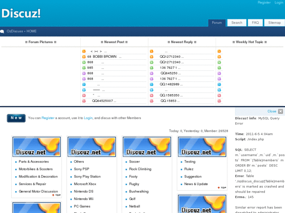Open Nintendo DS forum
This screenshot has width=285, height=213.
pyautogui.click(x=84, y=191)
